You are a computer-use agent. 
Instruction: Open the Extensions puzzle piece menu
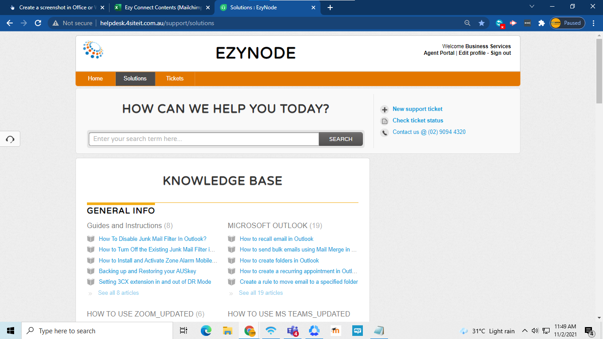click(x=542, y=23)
